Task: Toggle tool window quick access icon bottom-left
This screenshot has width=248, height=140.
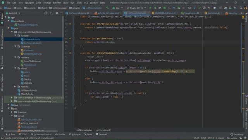Action: click(x=2, y=138)
